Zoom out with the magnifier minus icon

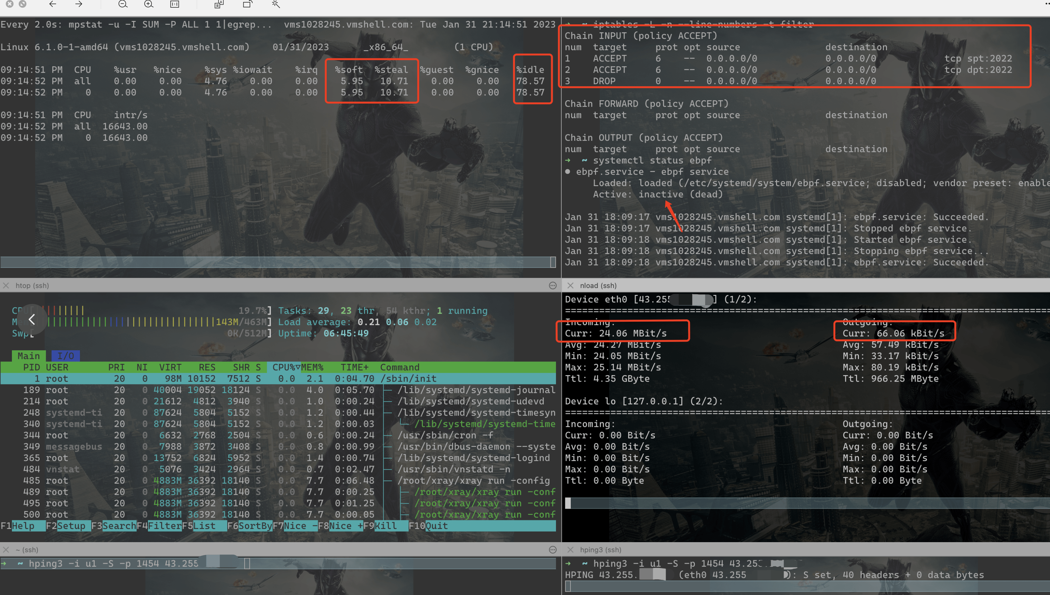pyautogui.click(x=123, y=4)
